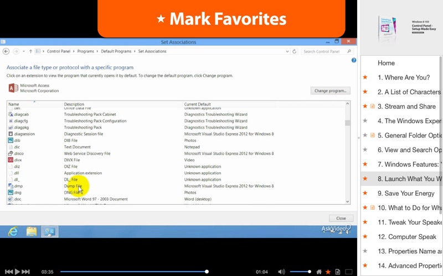Select the .dib file icon
The height and width of the screenshot is (276, 443).
[11, 140]
